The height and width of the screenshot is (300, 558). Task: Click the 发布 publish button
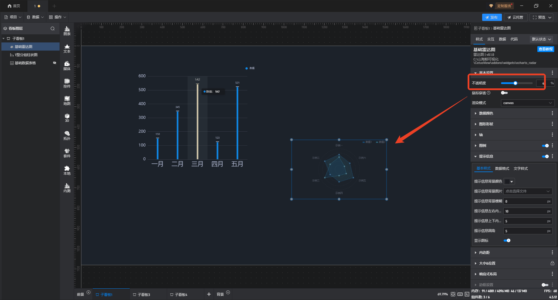[491, 17]
